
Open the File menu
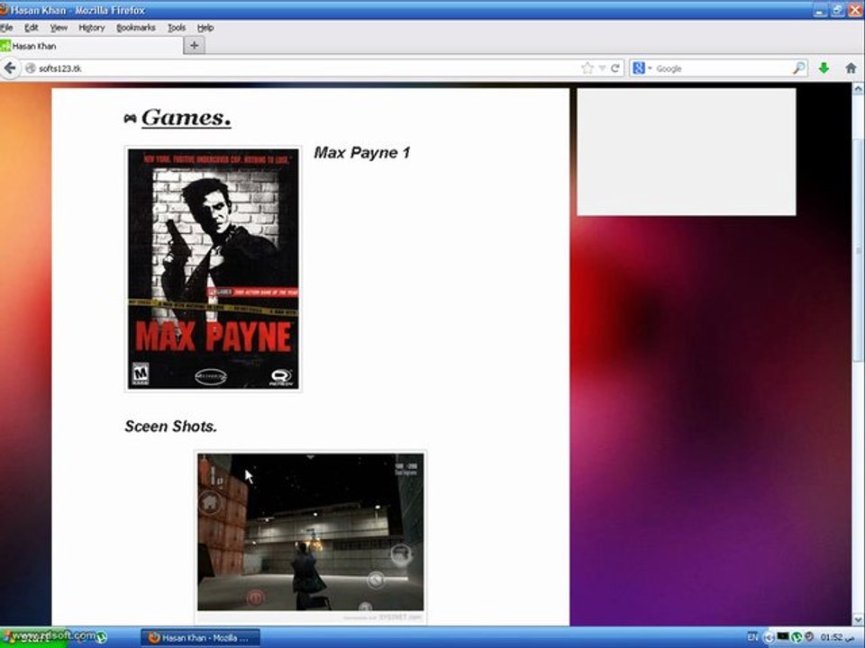7,28
